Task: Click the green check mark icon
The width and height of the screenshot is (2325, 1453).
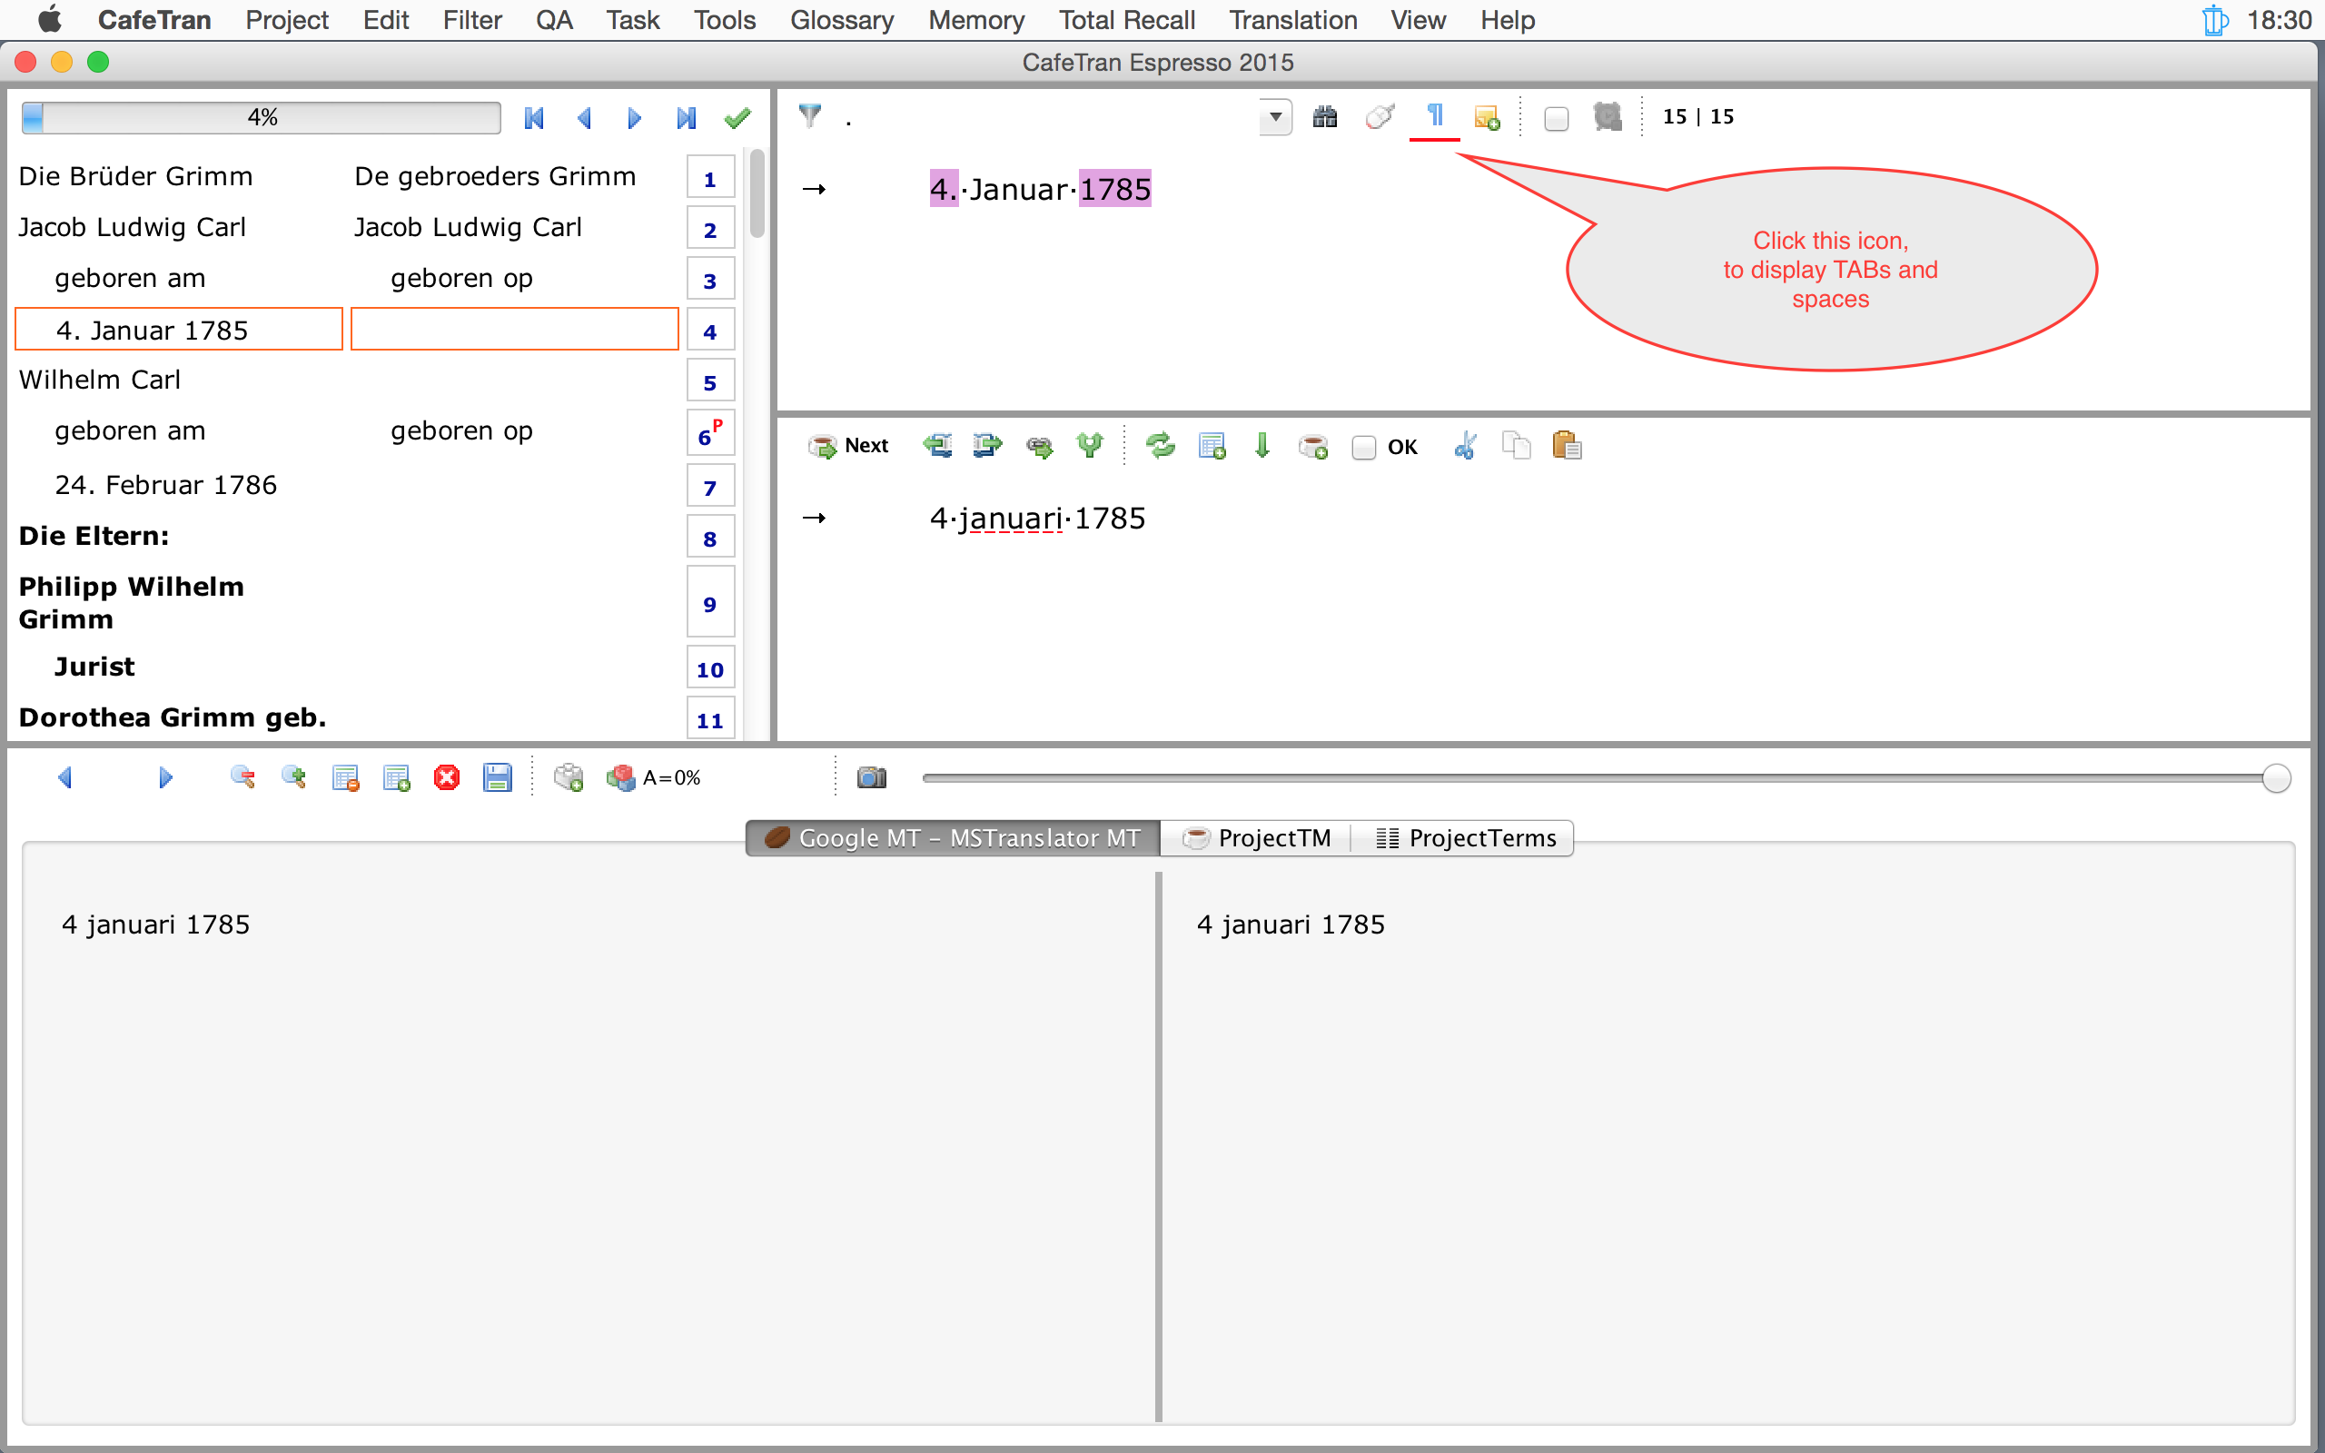Action: tap(737, 118)
